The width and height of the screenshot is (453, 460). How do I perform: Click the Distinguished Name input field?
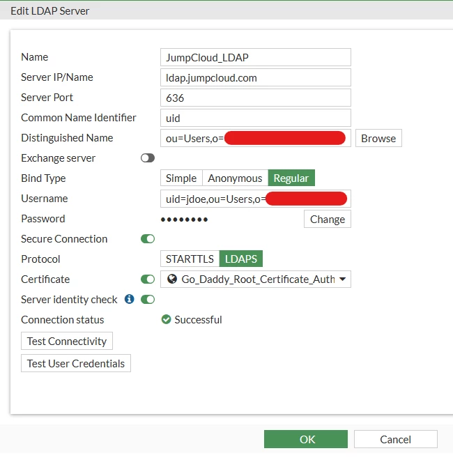point(256,138)
